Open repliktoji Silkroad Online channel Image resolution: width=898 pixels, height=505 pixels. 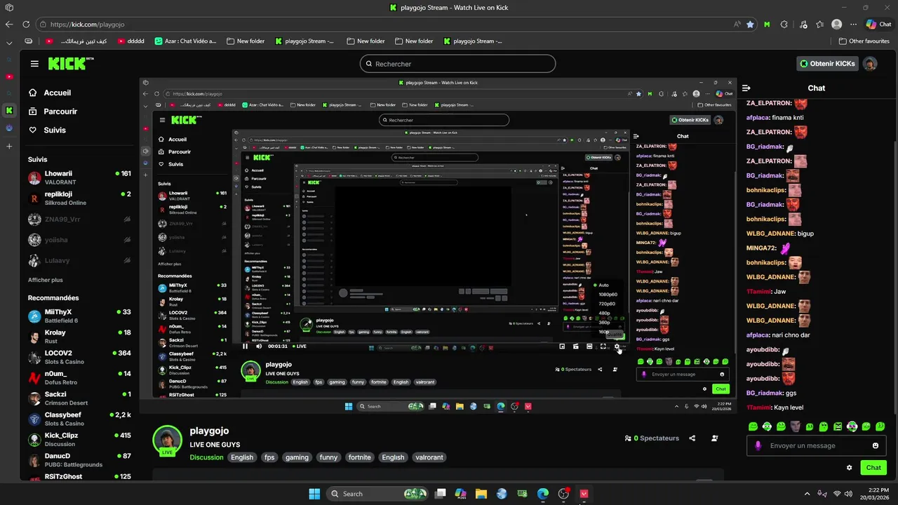click(x=79, y=198)
